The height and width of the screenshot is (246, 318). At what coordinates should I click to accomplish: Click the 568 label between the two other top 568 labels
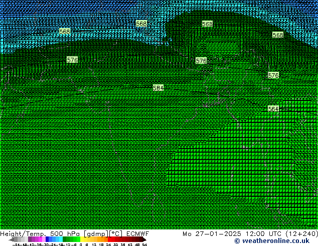pyautogui.click(x=141, y=24)
